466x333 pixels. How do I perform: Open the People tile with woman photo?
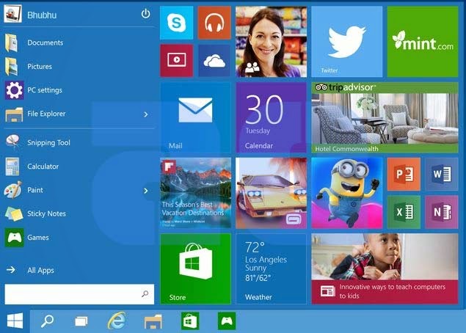tap(271, 42)
